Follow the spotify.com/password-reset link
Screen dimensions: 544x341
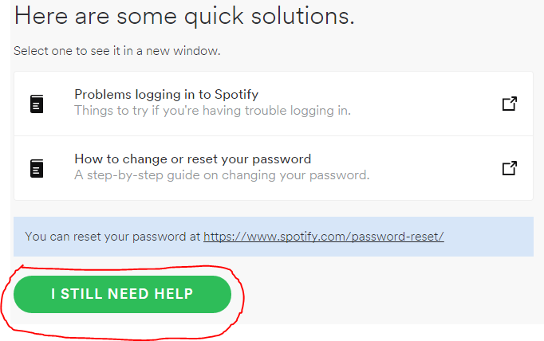[323, 237]
